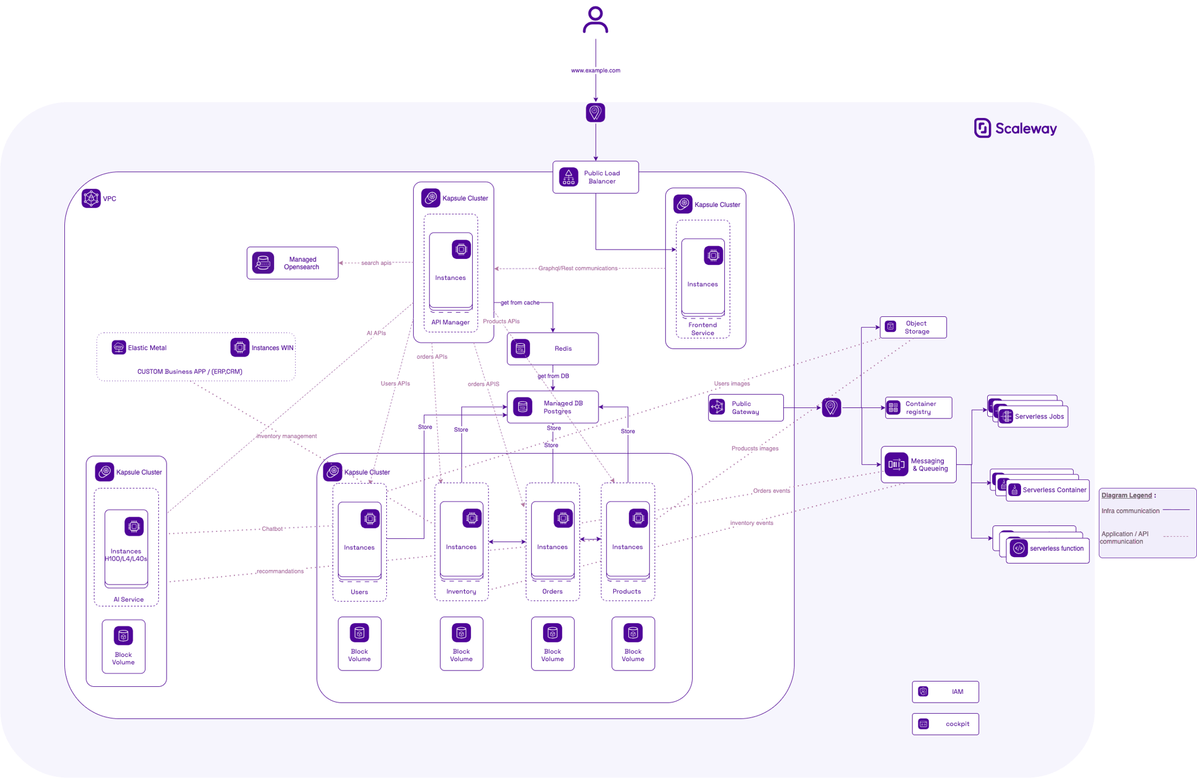Select the Public Gateway icon
1197x778 pixels.
(717, 407)
